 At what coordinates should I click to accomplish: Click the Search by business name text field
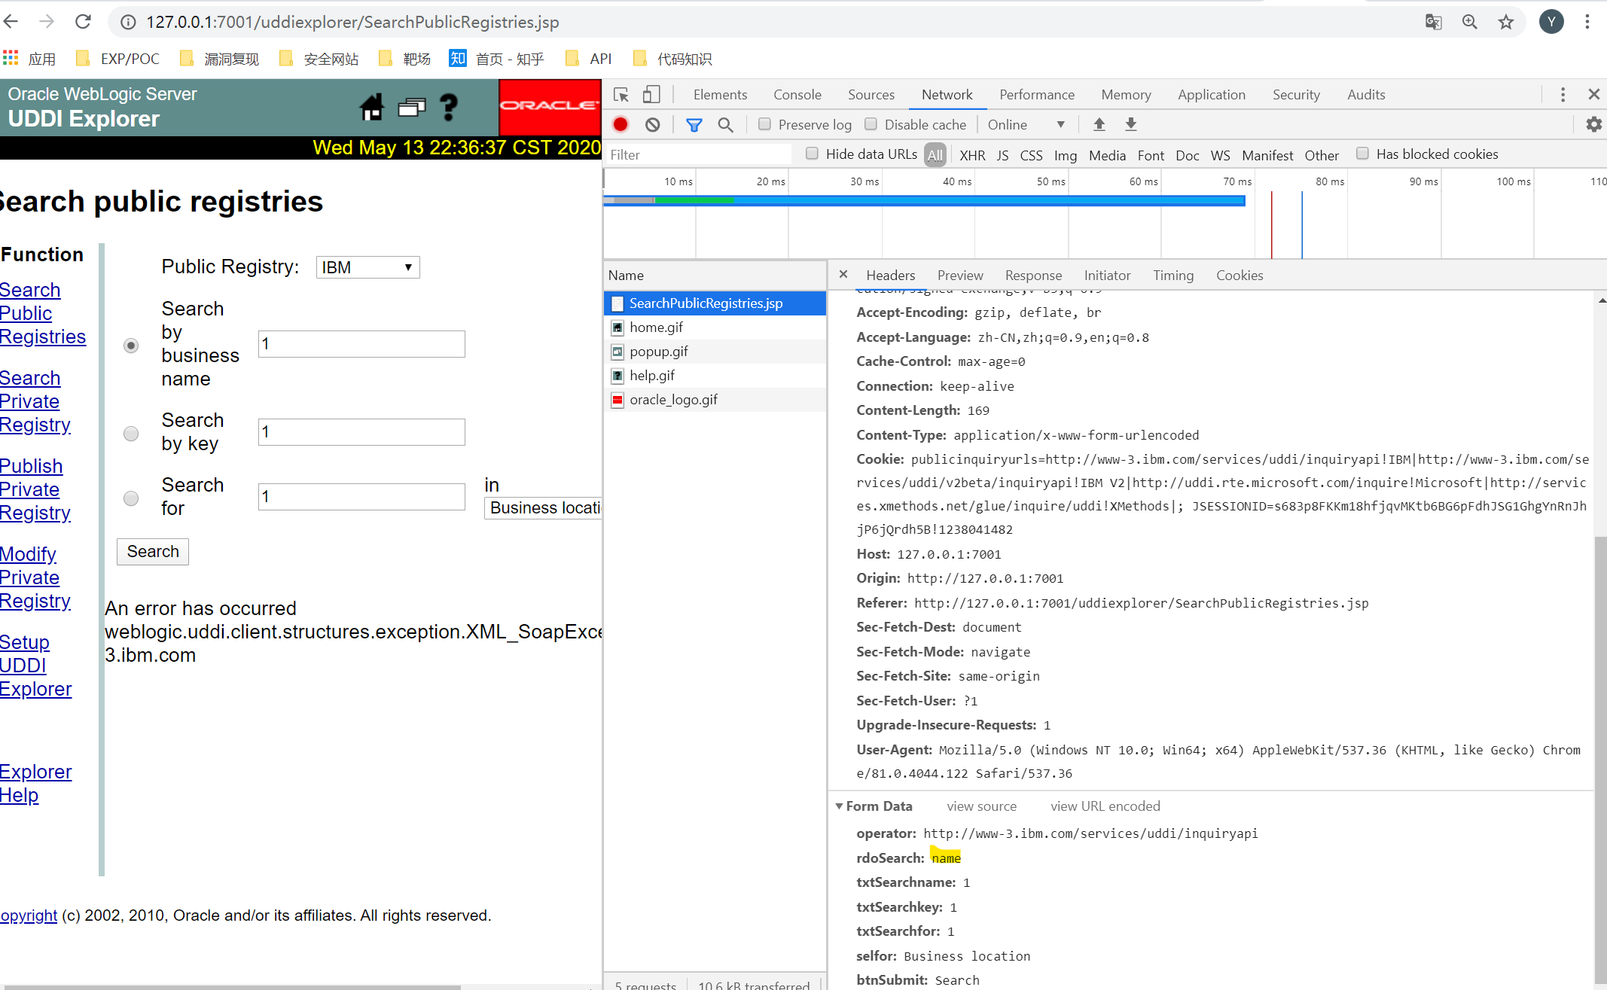pyautogui.click(x=361, y=344)
